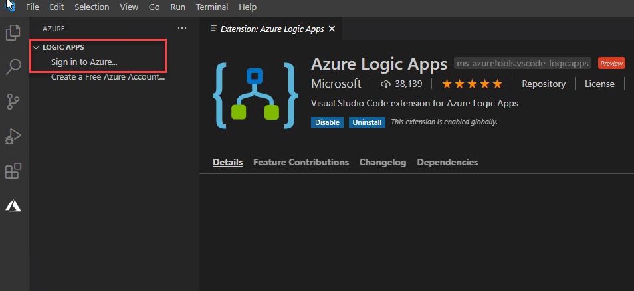Click the Disable extension button
Viewport: 634px width, 291px height.
327,122
